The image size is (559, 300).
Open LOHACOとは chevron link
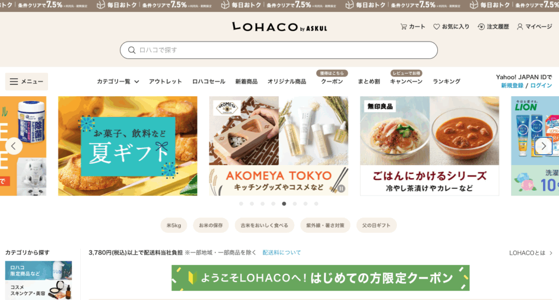pos(531,253)
